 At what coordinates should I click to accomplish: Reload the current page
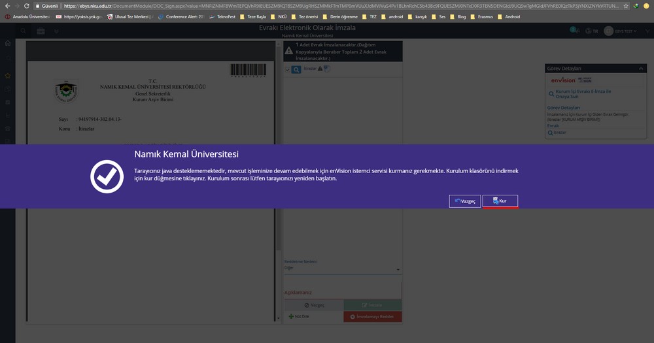tap(26, 6)
